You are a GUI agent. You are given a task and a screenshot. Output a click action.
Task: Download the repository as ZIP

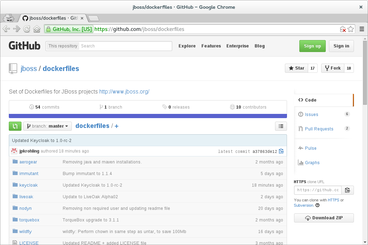pos(323,218)
